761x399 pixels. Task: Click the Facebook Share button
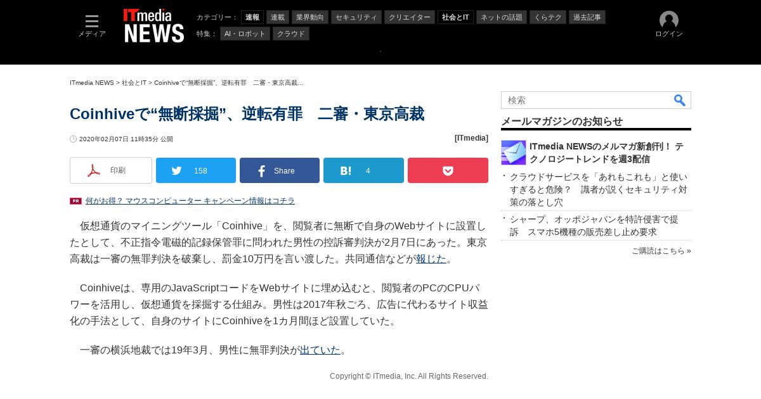(280, 170)
